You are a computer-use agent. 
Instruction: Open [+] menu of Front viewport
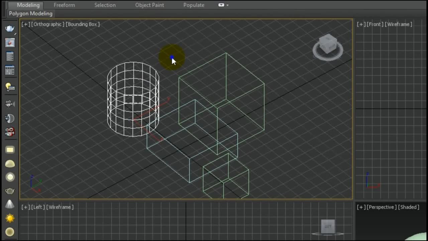pyautogui.click(x=361, y=24)
